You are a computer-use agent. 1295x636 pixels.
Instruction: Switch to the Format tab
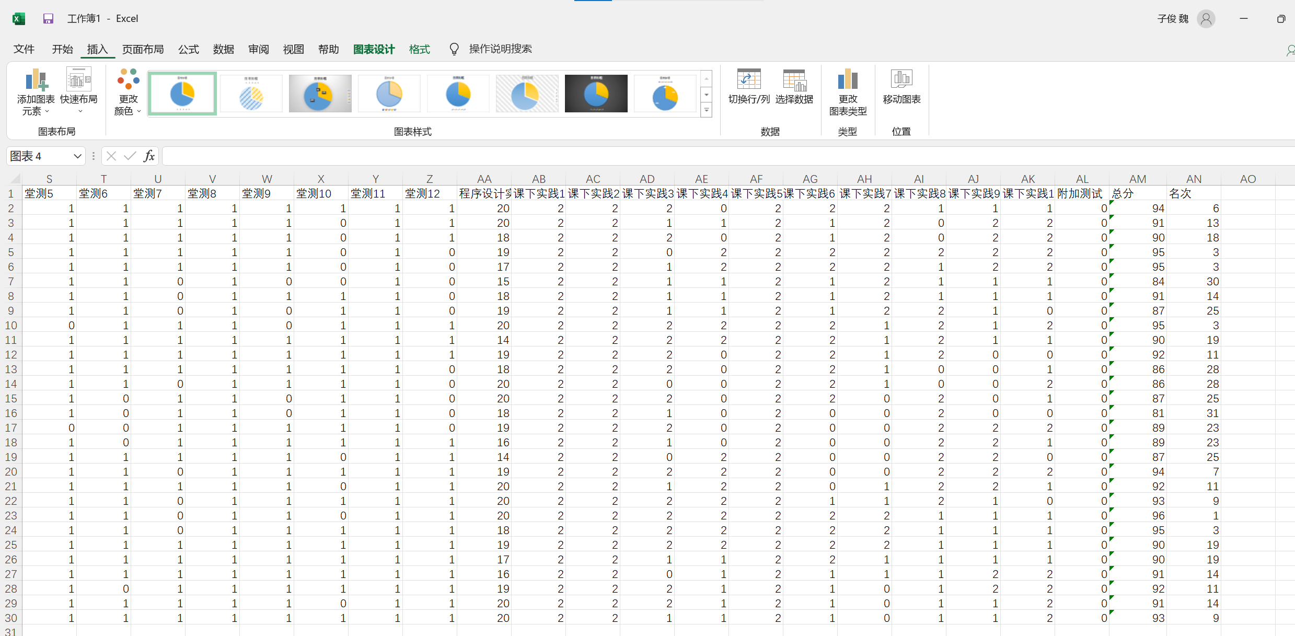(419, 49)
